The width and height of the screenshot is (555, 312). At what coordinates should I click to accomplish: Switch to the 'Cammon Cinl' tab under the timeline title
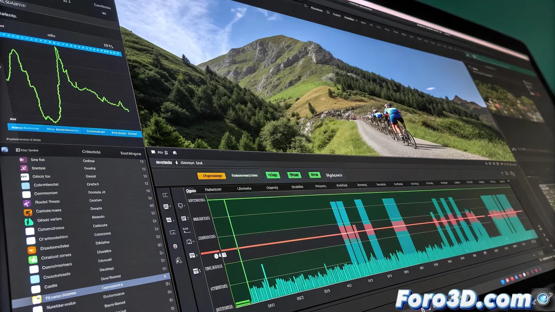(x=191, y=163)
